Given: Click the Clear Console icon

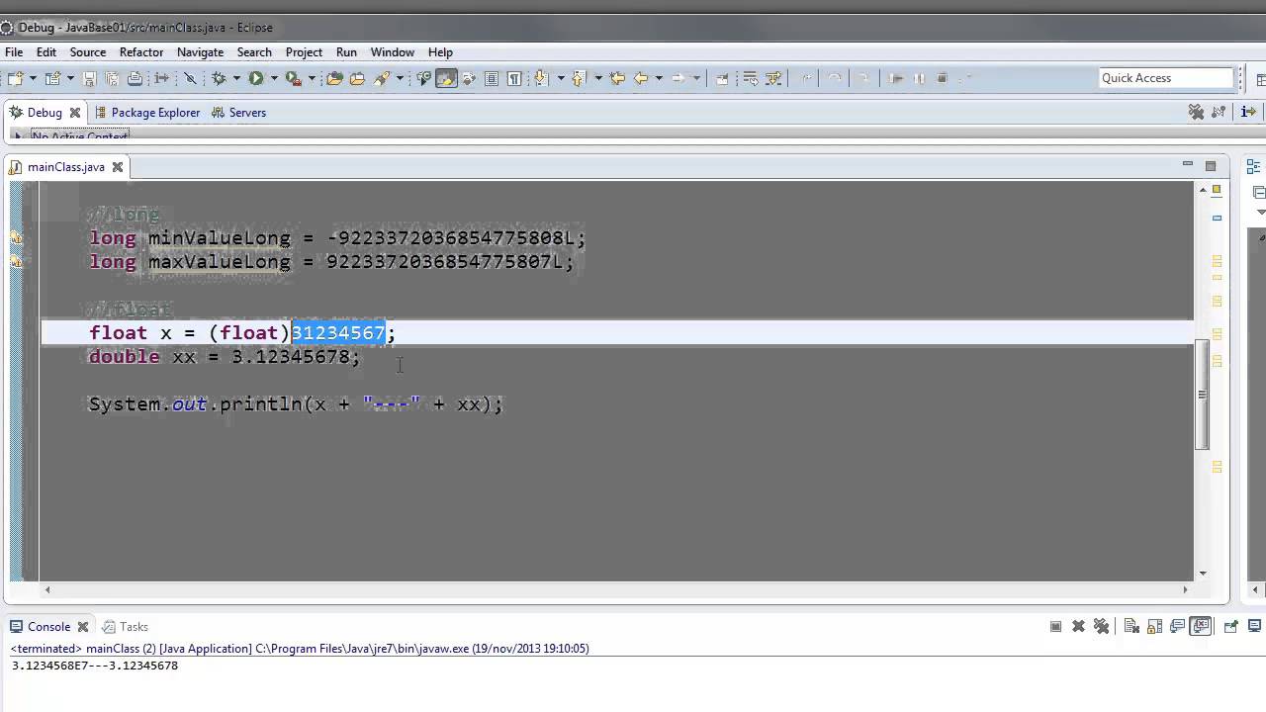Looking at the screenshot, I should [x=1131, y=626].
